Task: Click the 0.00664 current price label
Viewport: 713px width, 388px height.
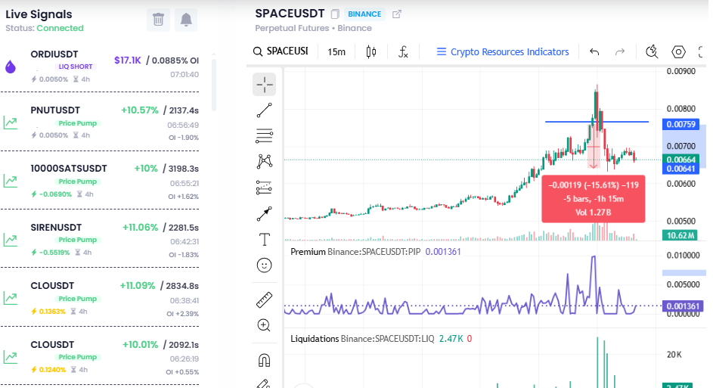Action: (x=680, y=159)
